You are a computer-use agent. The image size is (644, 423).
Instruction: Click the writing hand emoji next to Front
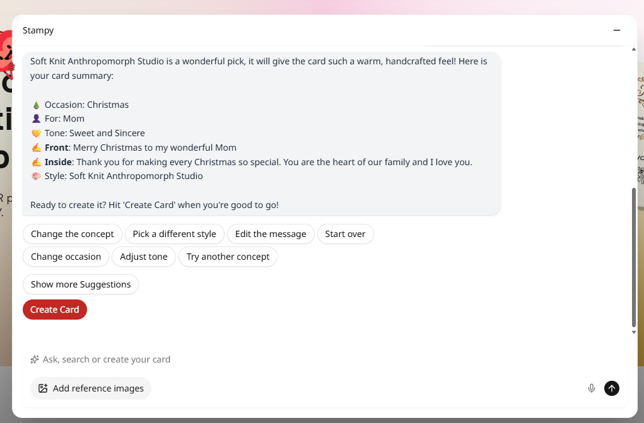pyautogui.click(x=36, y=148)
